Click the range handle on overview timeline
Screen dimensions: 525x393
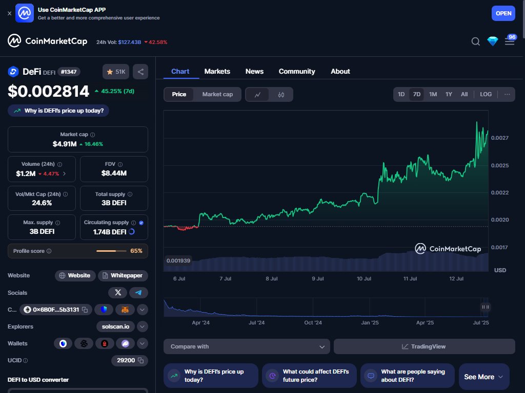point(485,307)
